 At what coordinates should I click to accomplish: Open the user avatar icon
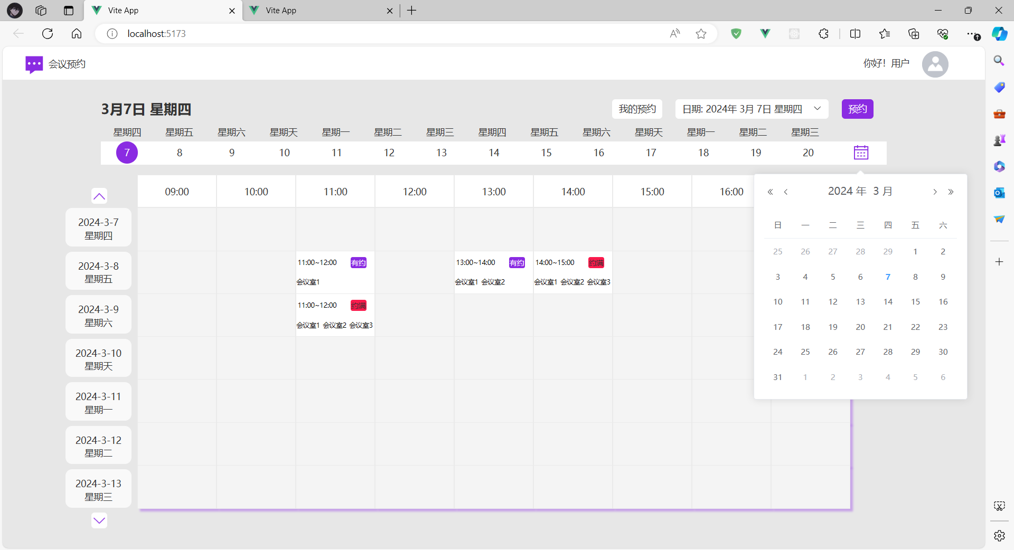coord(935,64)
